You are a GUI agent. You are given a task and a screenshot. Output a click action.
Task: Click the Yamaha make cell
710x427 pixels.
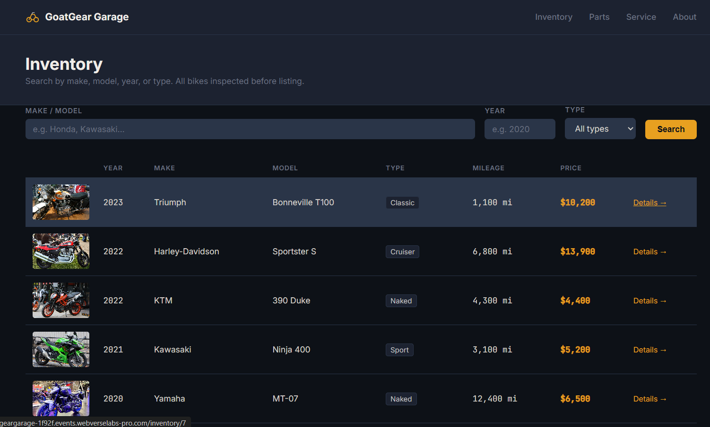click(170, 399)
